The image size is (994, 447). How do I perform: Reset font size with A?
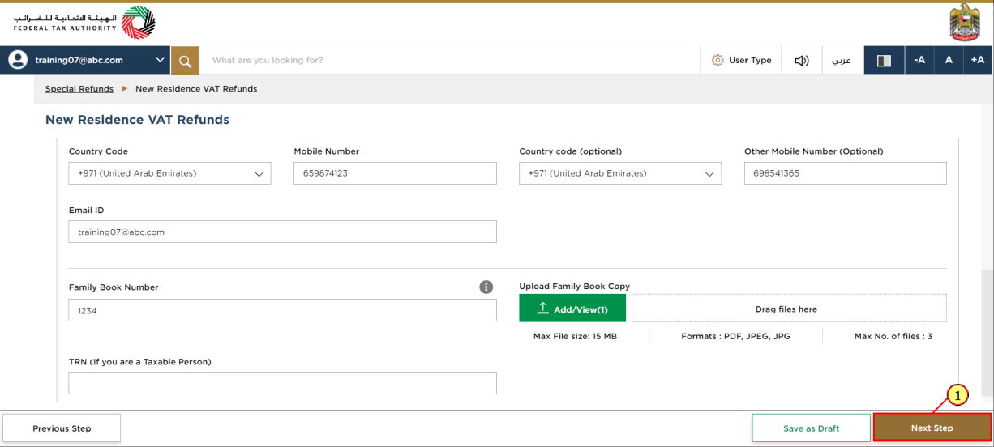click(x=949, y=60)
